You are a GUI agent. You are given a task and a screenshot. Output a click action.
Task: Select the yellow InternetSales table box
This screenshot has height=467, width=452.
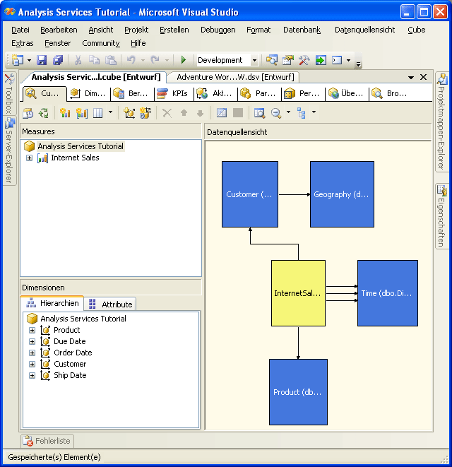[x=298, y=293]
